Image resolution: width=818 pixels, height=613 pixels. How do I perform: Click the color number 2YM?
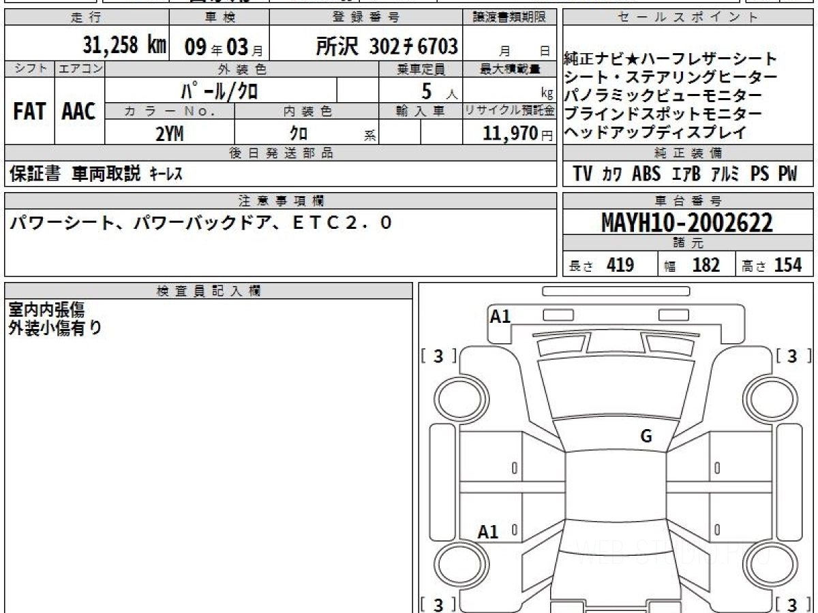coord(170,133)
